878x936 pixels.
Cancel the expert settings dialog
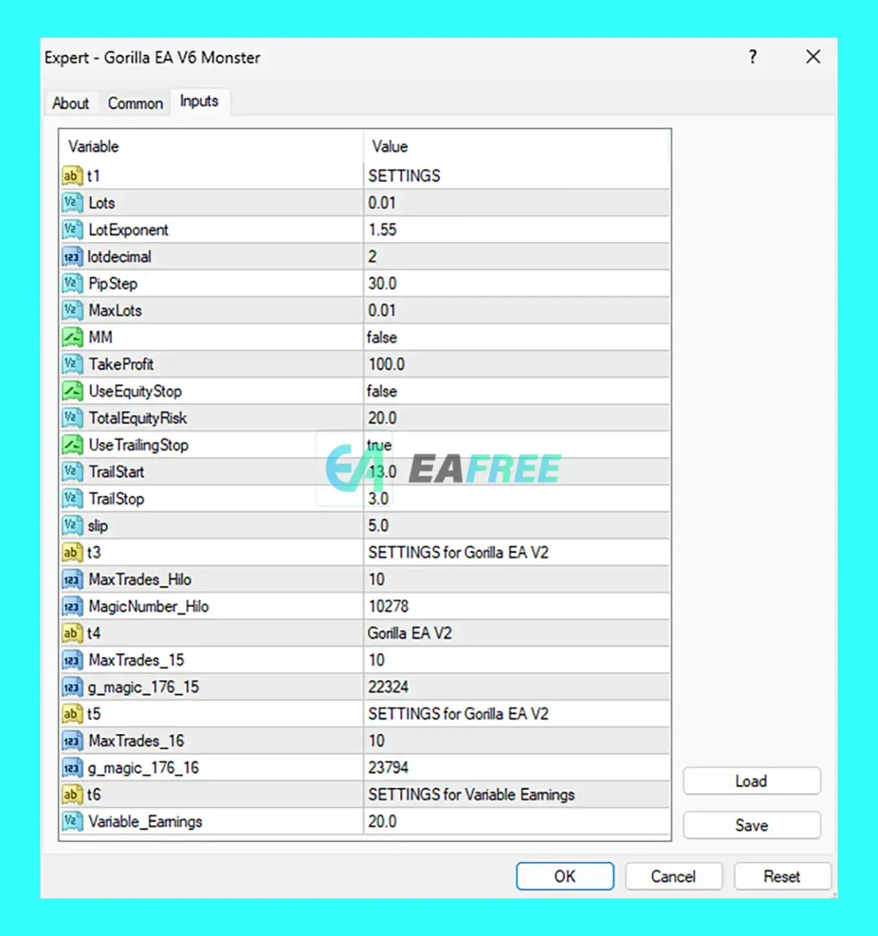click(674, 876)
